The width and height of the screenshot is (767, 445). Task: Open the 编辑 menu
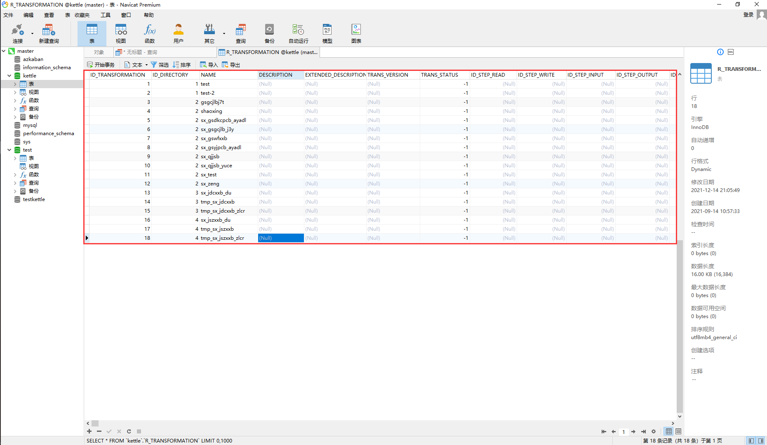point(28,15)
